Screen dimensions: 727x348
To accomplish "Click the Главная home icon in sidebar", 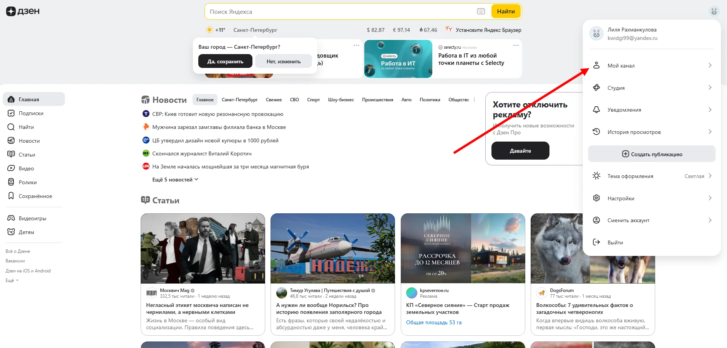I will 11,99.
